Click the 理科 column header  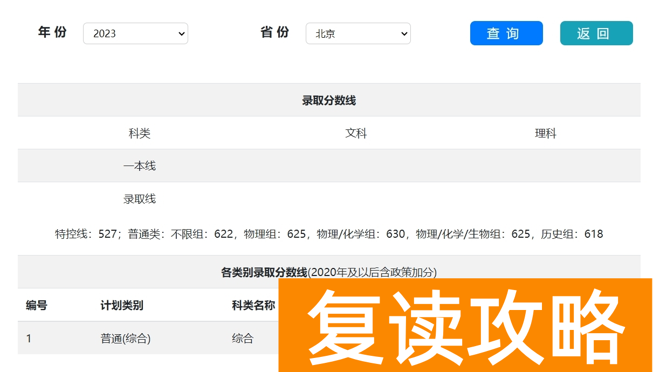[546, 133]
